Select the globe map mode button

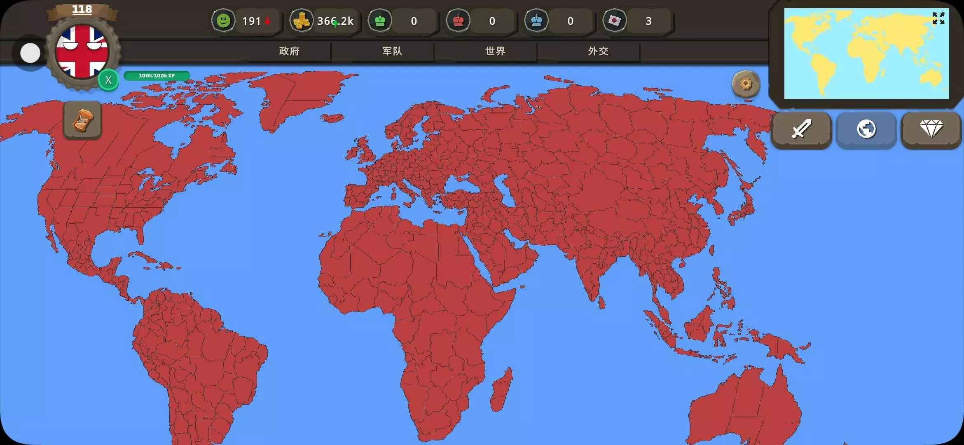866,129
